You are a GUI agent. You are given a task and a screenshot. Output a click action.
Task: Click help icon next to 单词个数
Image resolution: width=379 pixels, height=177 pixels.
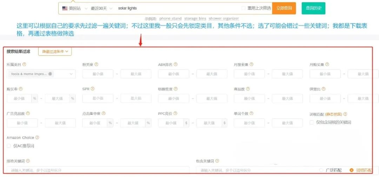click(251, 113)
